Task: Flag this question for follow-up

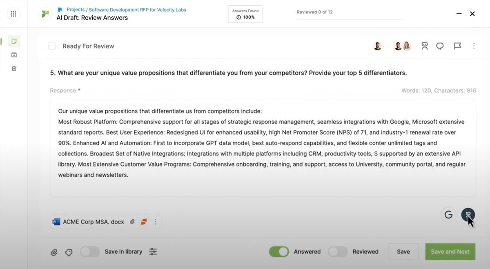Action: (x=457, y=46)
